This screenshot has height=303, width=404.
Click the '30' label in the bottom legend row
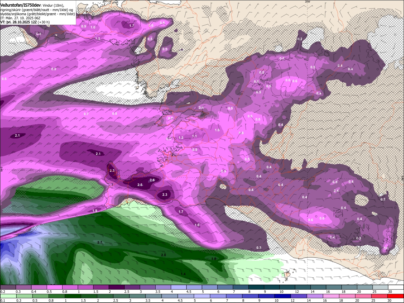pos(389,300)
